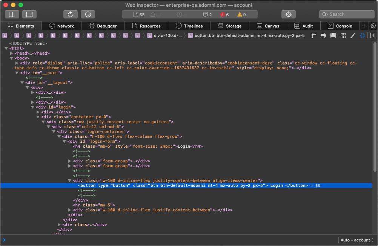
Task: Toggle the details sidebar on the right
Action: (372, 35)
